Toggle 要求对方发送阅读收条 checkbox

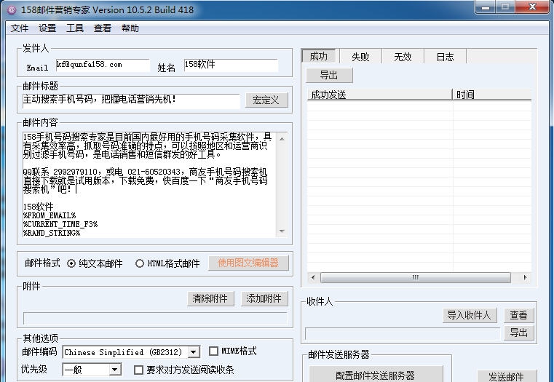tap(138, 370)
